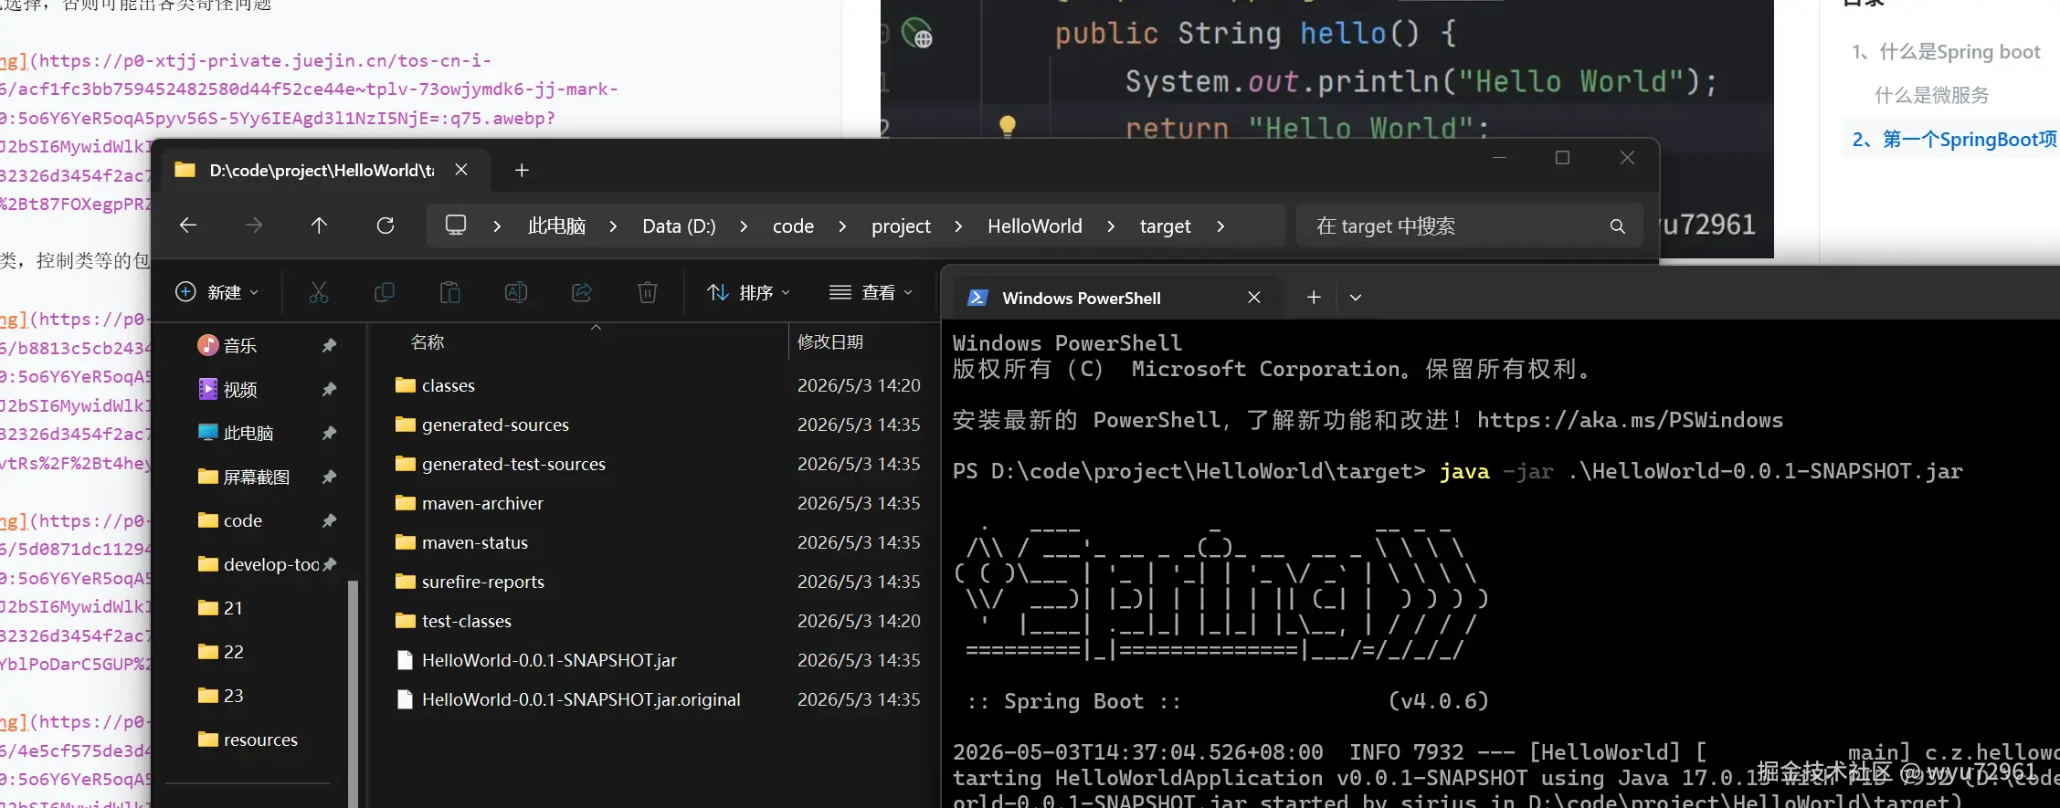Click the lightbulb hint in code editor

point(1008,126)
